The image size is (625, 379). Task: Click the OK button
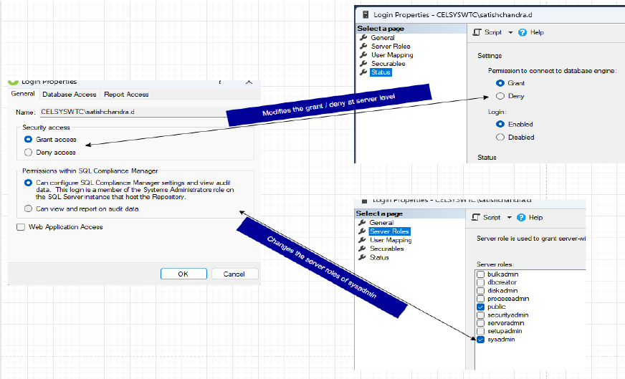click(183, 274)
